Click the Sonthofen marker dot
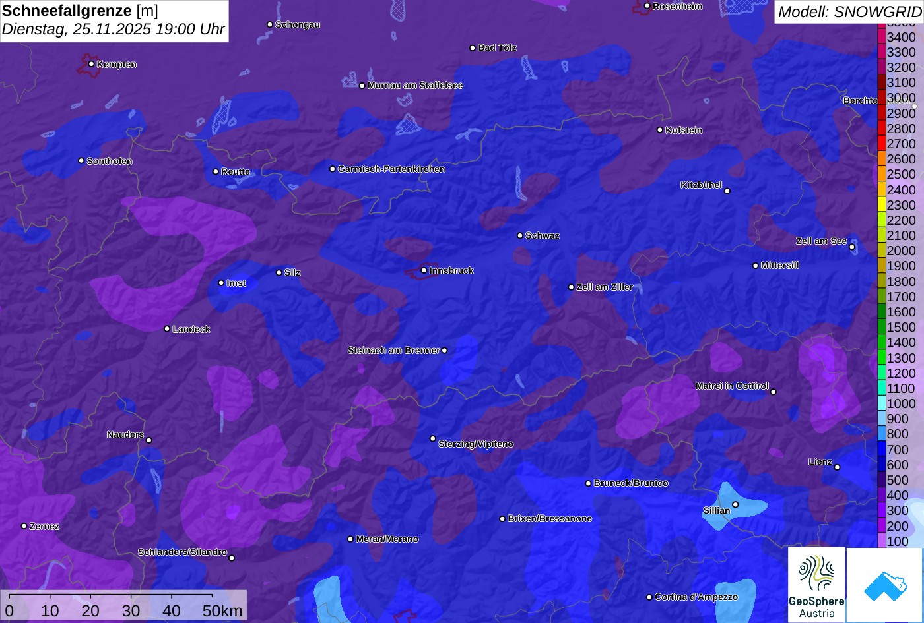 pyautogui.click(x=81, y=161)
